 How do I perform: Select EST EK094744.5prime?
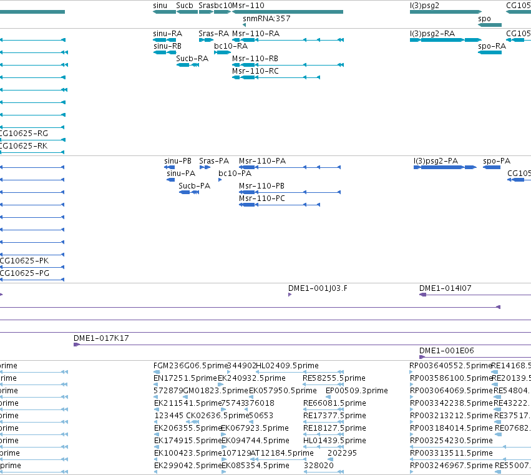[255, 441]
